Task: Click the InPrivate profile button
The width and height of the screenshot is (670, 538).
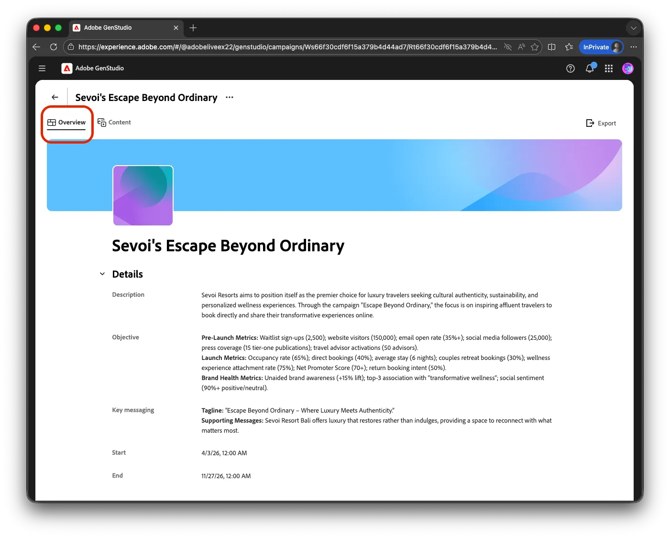Action: point(601,47)
